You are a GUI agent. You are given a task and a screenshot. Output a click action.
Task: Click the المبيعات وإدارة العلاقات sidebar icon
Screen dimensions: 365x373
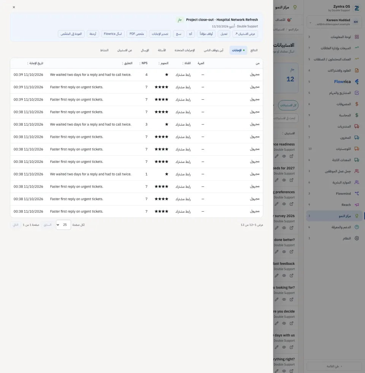point(357,48)
